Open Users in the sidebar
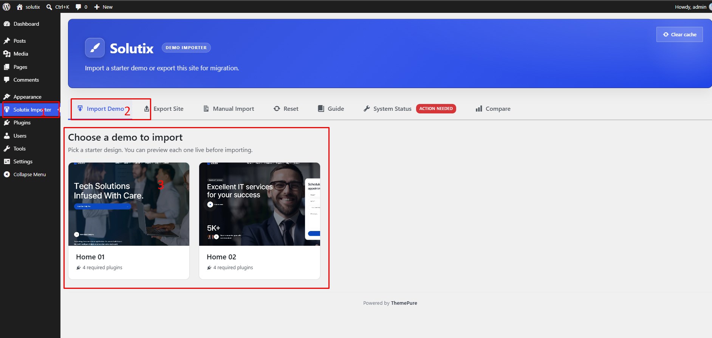712x338 pixels. (x=30, y=136)
